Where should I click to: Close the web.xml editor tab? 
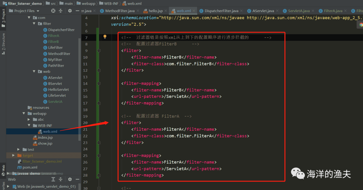click(x=194, y=11)
